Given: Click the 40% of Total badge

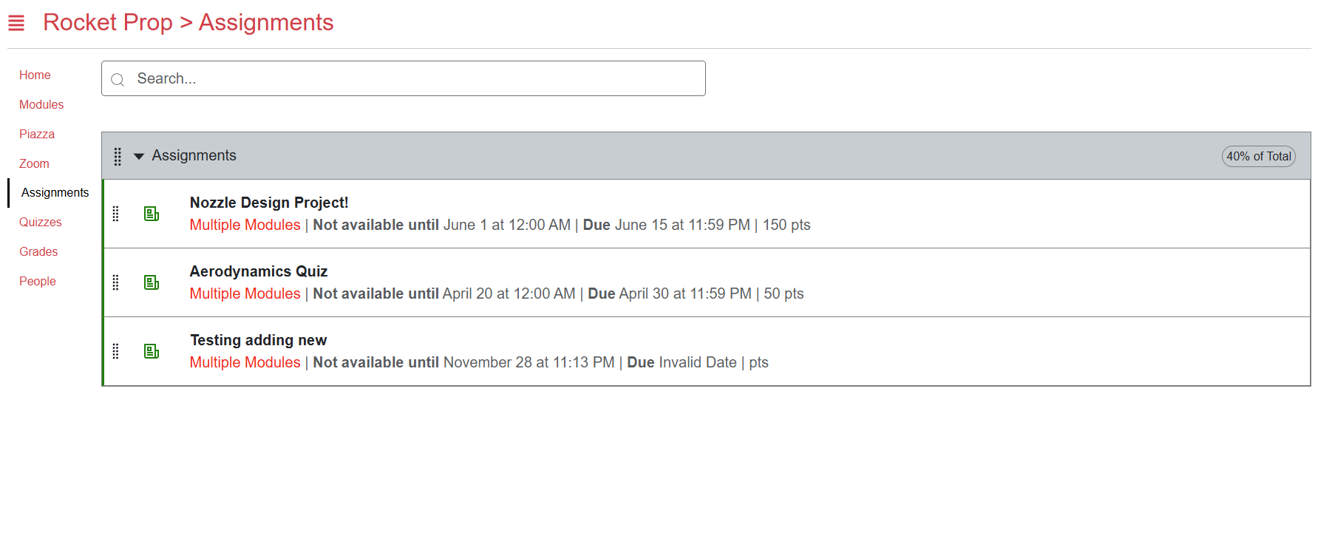Looking at the screenshot, I should click(1258, 156).
